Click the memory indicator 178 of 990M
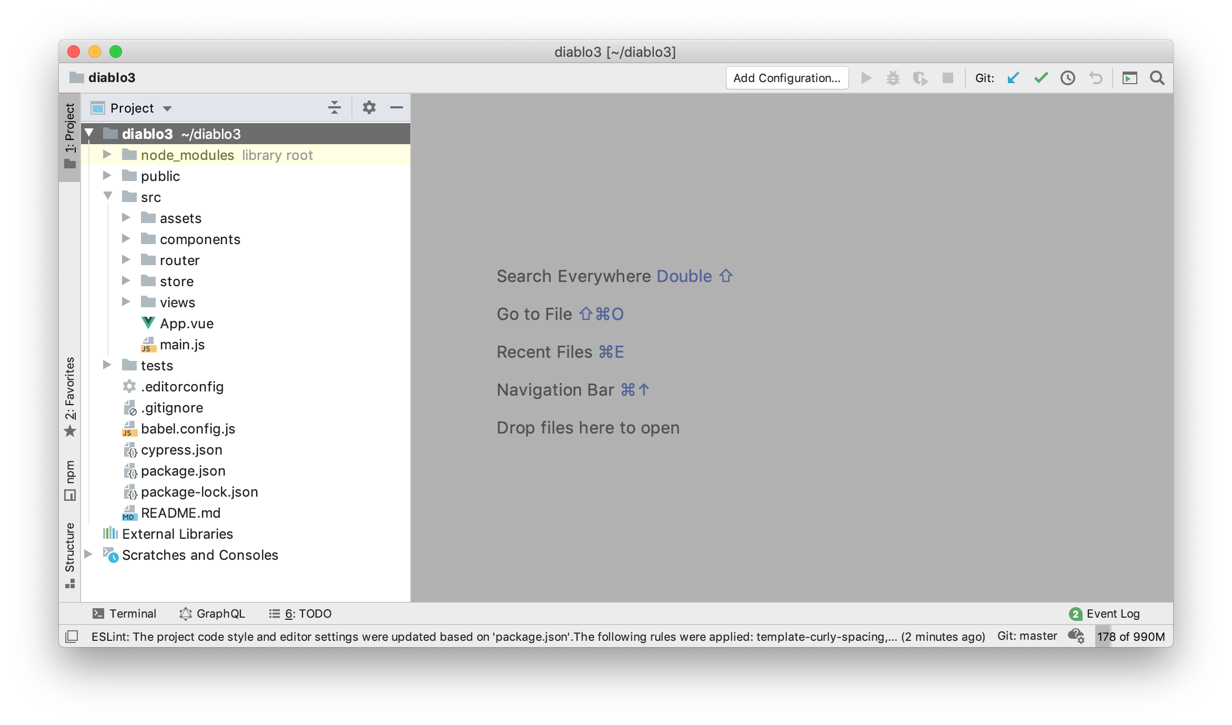The image size is (1232, 725). pyautogui.click(x=1131, y=637)
